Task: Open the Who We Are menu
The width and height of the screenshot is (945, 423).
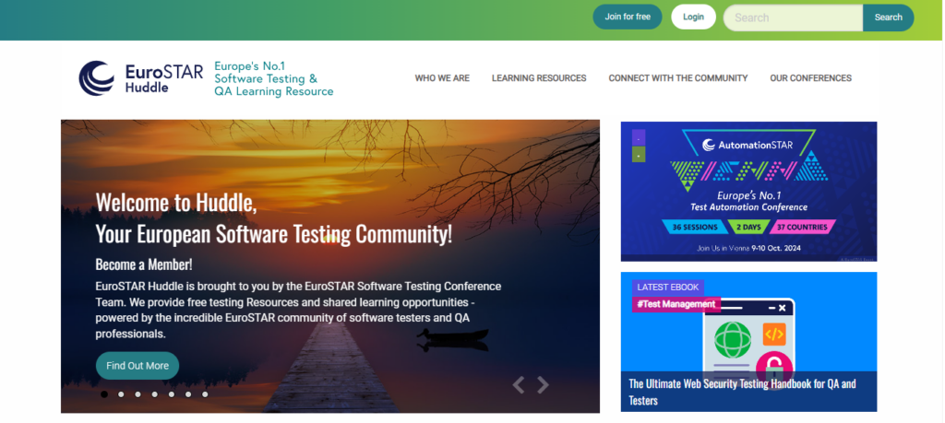Action: pos(442,78)
